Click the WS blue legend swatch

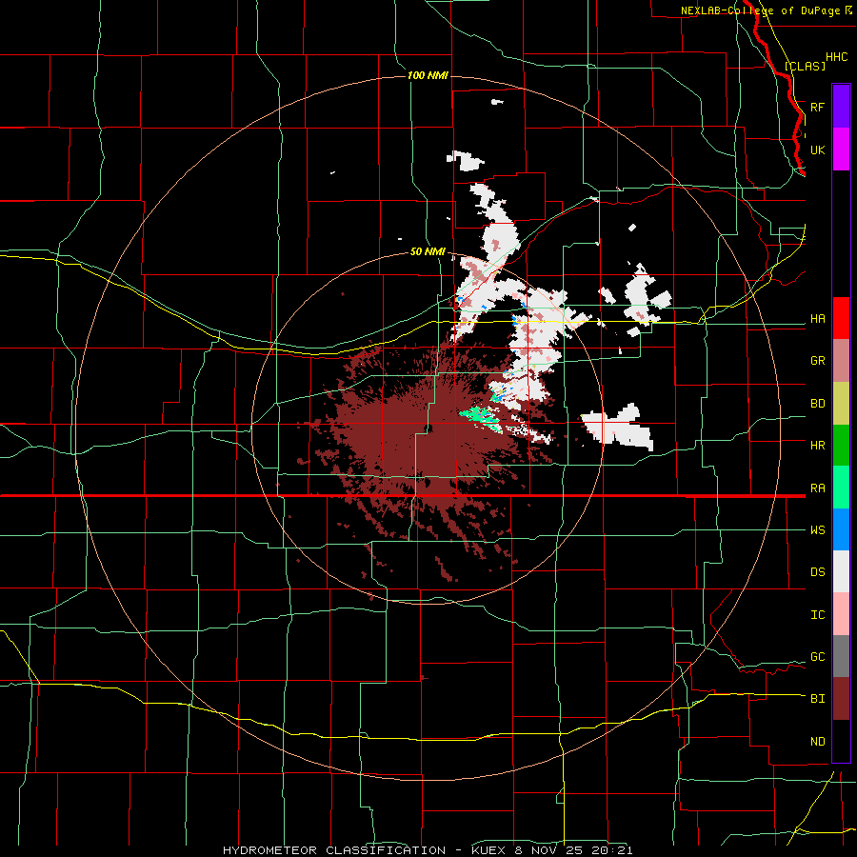[x=841, y=529]
